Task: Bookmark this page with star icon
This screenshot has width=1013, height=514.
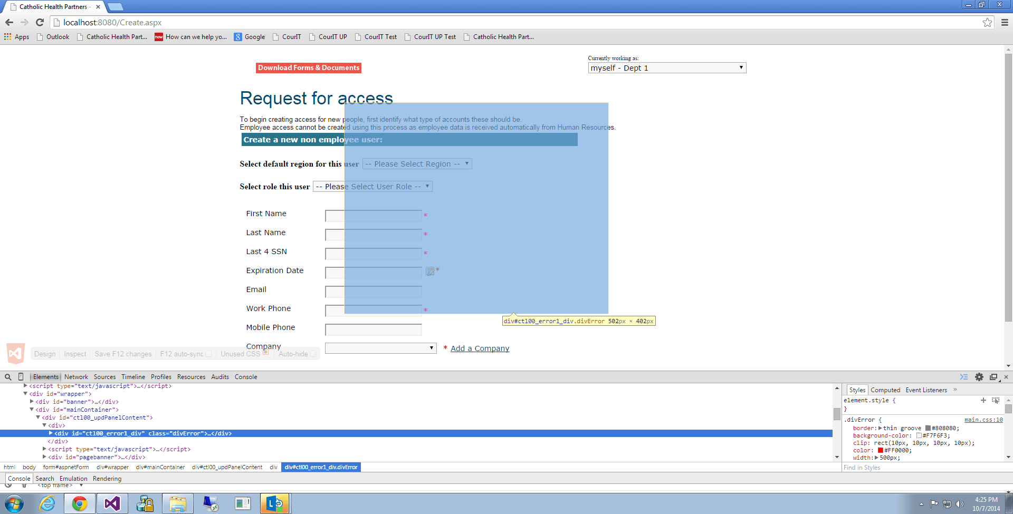Action: (987, 23)
